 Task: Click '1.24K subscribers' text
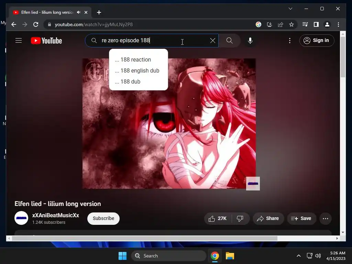pyautogui.click(x=49, y=222)
